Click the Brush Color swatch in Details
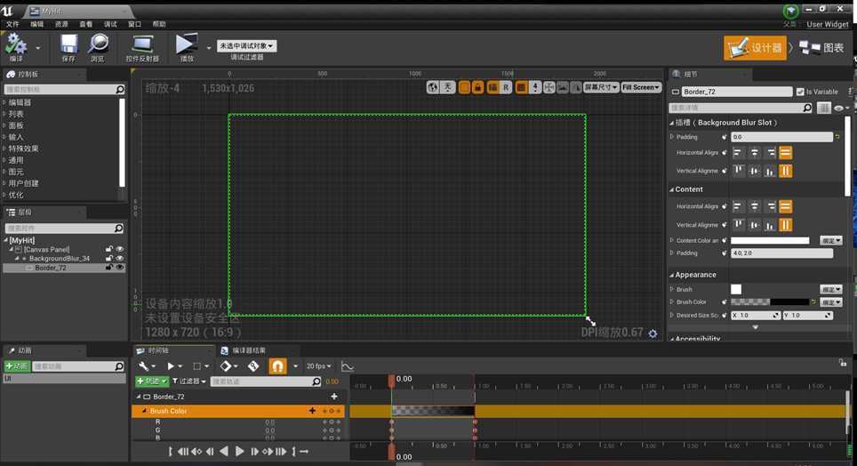This screenshot has height=466, width=857. pos(770,301)
